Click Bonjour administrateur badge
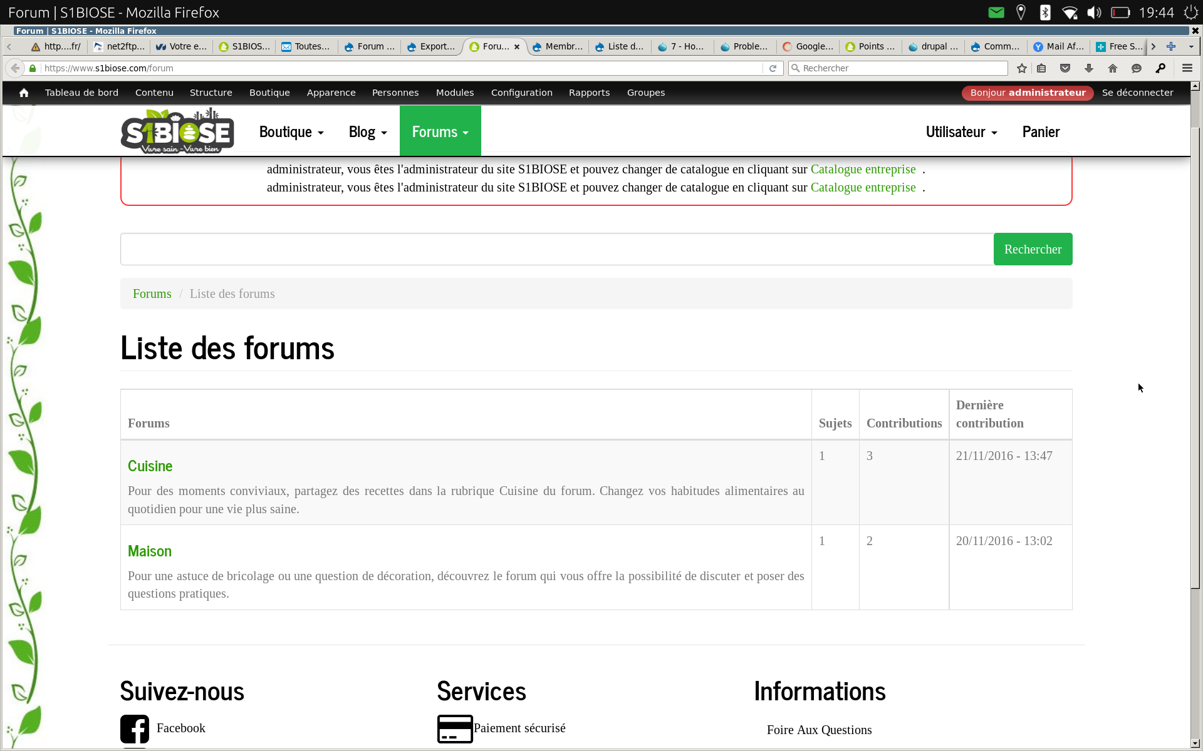The width and height of the screenshot is (1203, 751). click(x=1028, y=93)
